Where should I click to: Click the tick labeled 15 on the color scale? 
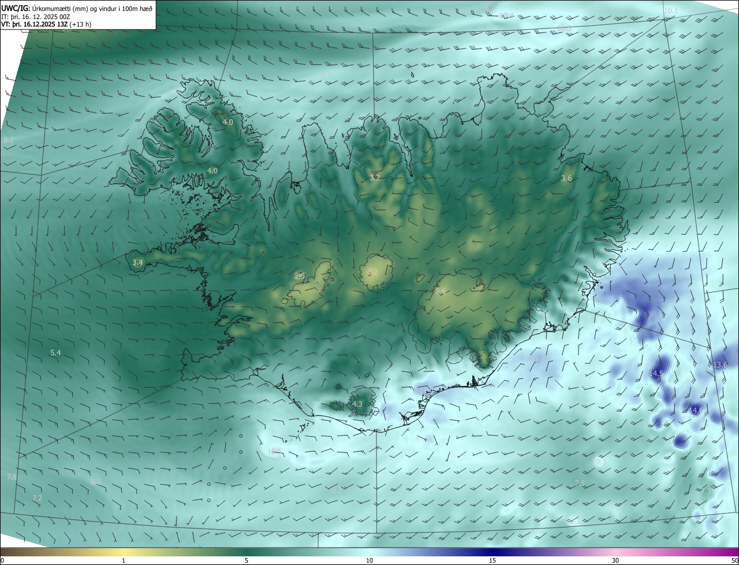coord(492,560)
